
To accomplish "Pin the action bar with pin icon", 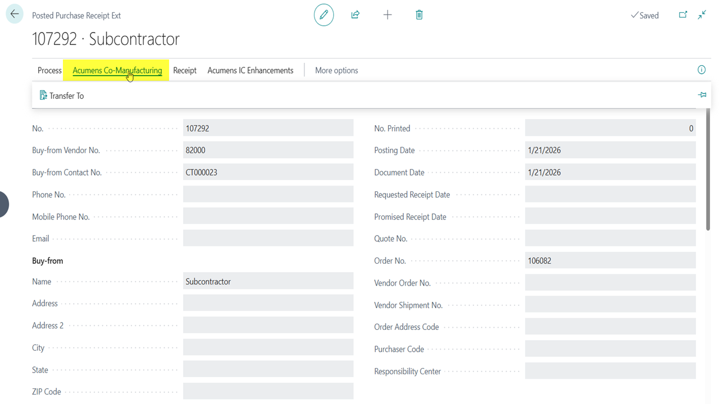I will [702, 95].
